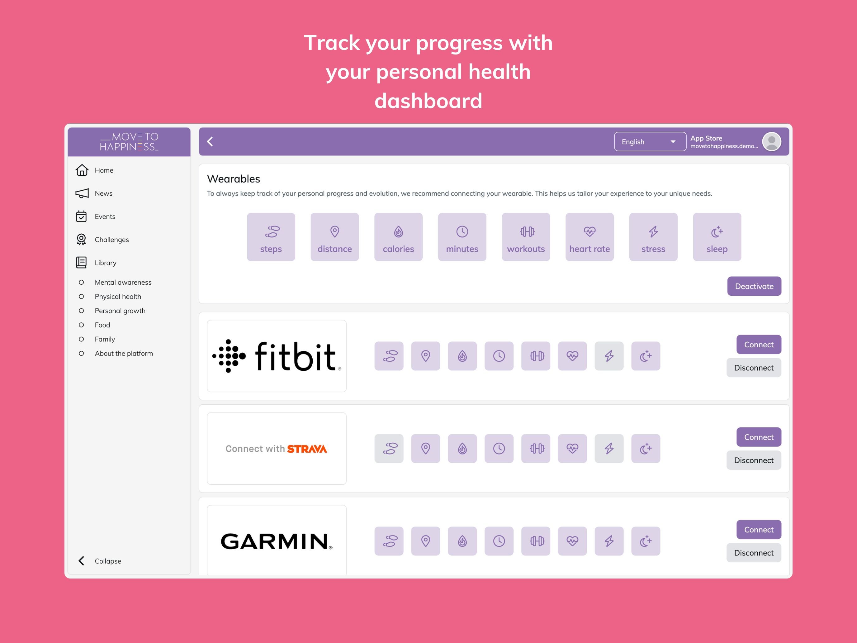Image resolution: width=857 pixels, height=643 pixels.
Task: Select the workouts metric tile
Action: click(526, 237)
